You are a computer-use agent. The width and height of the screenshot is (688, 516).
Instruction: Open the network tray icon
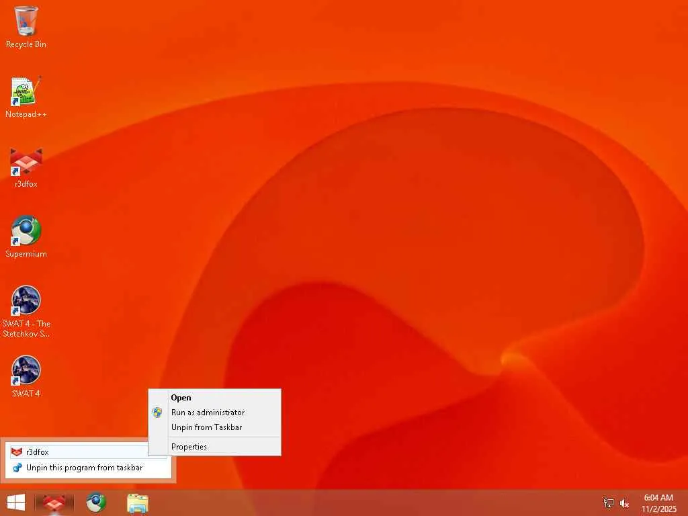[x=608, y=503]
